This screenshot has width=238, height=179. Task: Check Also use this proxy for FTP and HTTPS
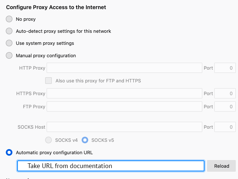click(48, 81)
